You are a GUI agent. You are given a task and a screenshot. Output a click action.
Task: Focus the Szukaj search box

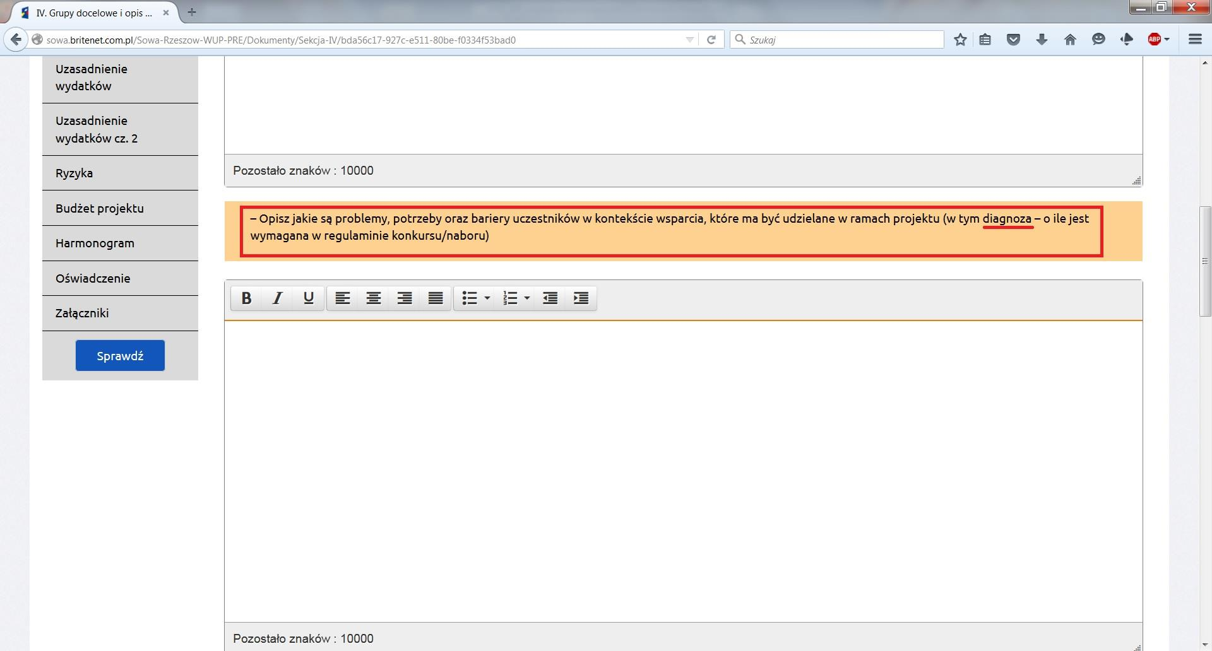tap(836, 40)
